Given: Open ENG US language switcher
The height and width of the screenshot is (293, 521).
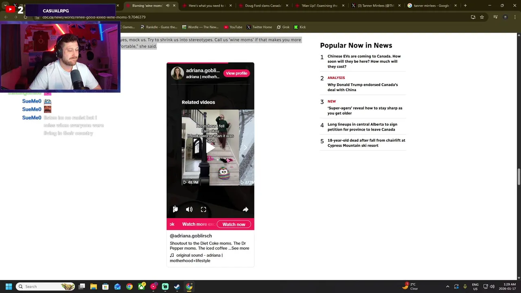Looking at the screenshot, I should tap(475, 286).
